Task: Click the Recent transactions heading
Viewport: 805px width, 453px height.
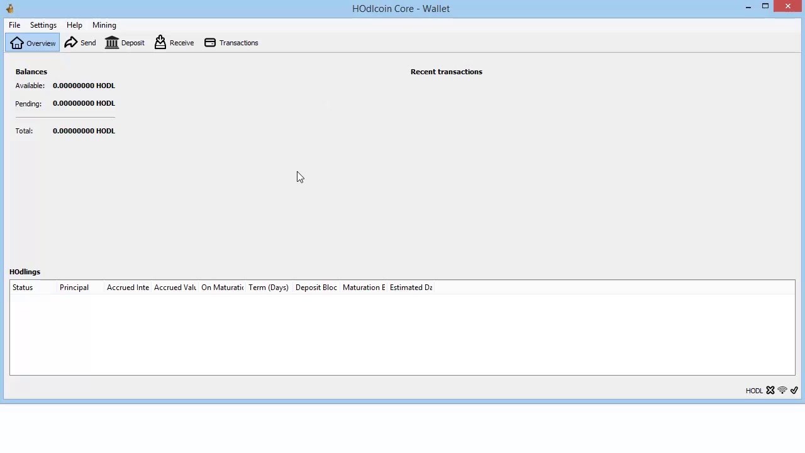Action: [447, 72]
